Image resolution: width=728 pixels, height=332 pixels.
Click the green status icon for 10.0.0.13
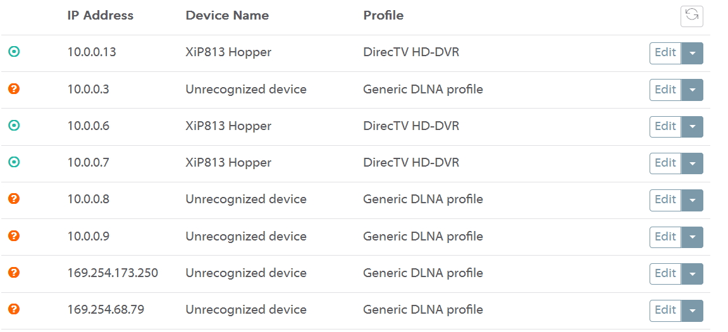coord(14,52)
